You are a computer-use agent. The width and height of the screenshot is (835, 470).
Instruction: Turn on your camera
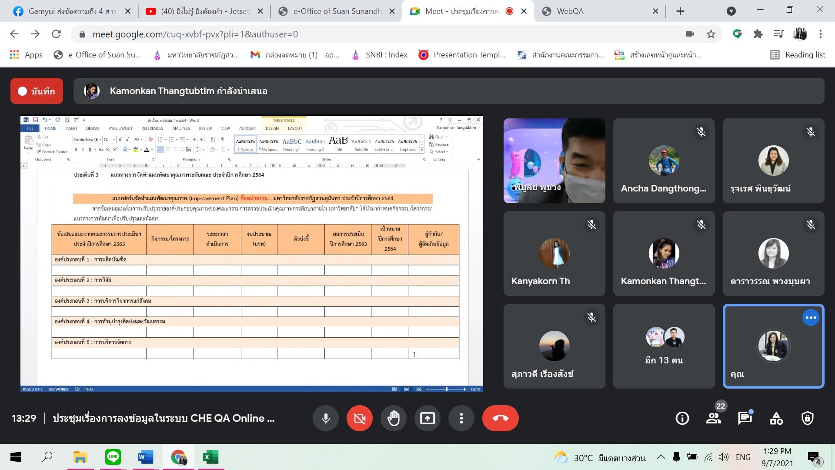click(x=359, y=418)
